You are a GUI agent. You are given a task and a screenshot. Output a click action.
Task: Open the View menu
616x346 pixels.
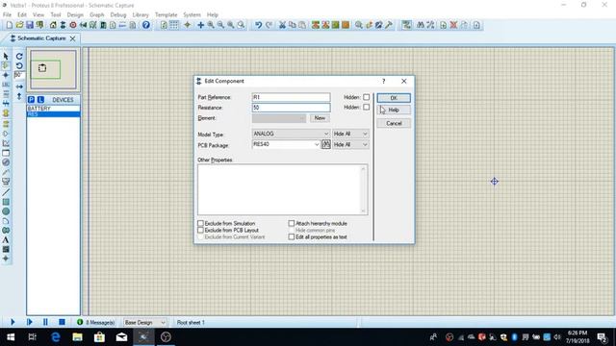(x=38, y=15)
